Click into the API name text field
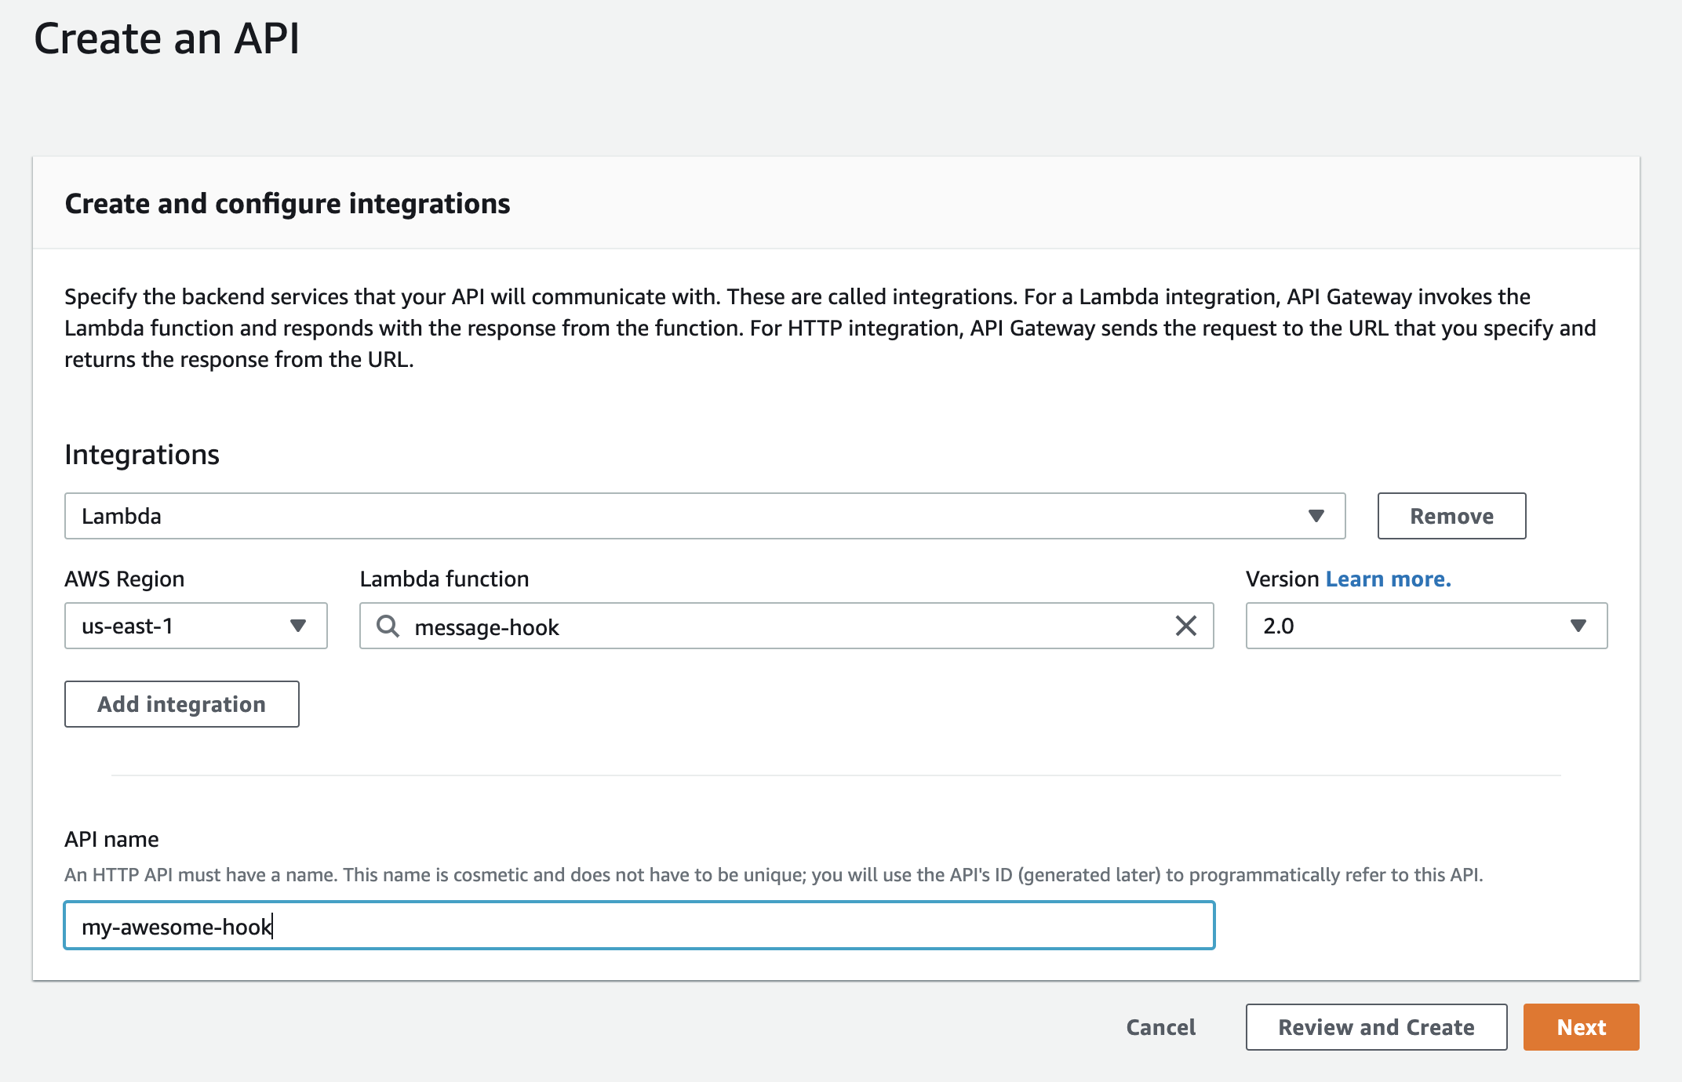 [x=639, y=926]
